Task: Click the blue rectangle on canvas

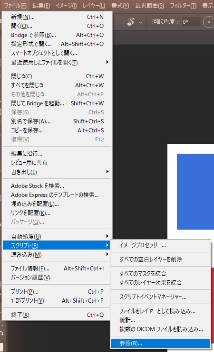Action: coord(195,192)
